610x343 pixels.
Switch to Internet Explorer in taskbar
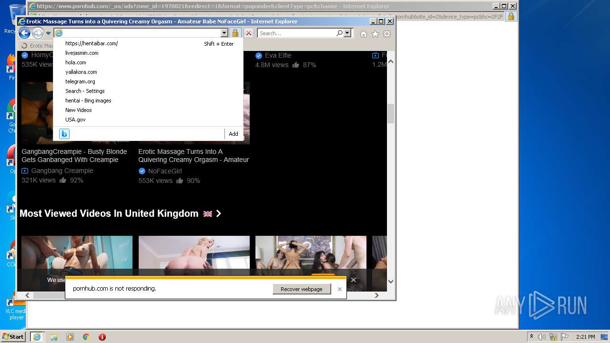[x=37, y=337]
